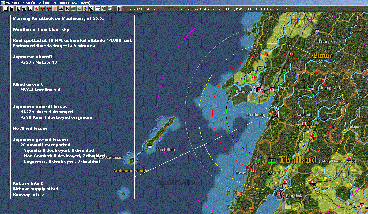Click 'Ki-27b Nate x 10' line
This screenshot has height=214, width=368.
pyautogui.click(x=38, y=62)
